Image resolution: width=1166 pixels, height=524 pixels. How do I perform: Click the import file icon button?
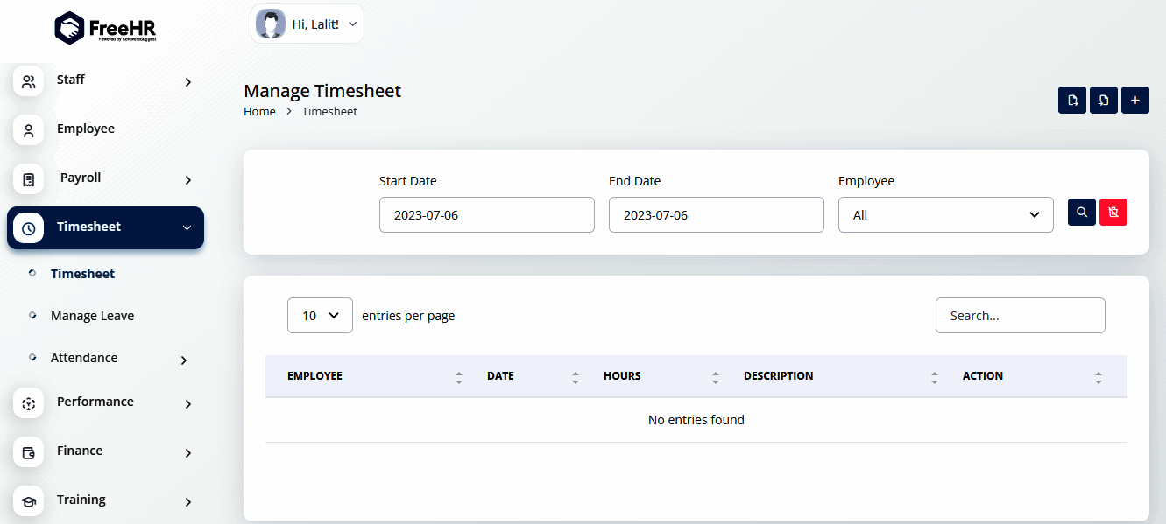click(1104, 101)
